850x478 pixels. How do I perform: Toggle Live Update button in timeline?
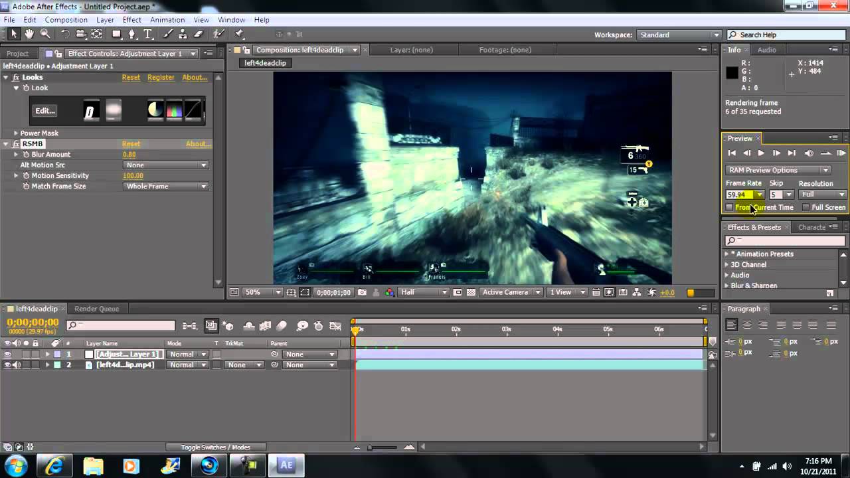[x=211, y=326]
